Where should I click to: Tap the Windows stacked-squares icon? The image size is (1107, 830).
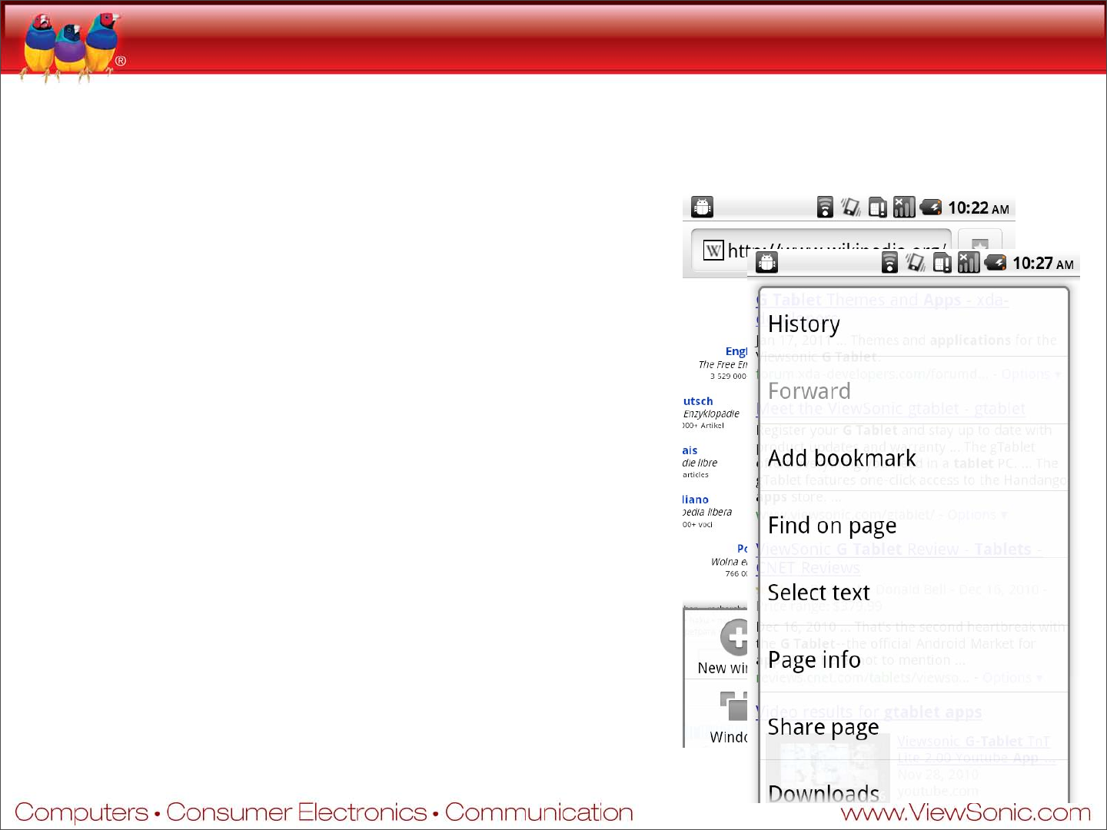coord(734,705)
